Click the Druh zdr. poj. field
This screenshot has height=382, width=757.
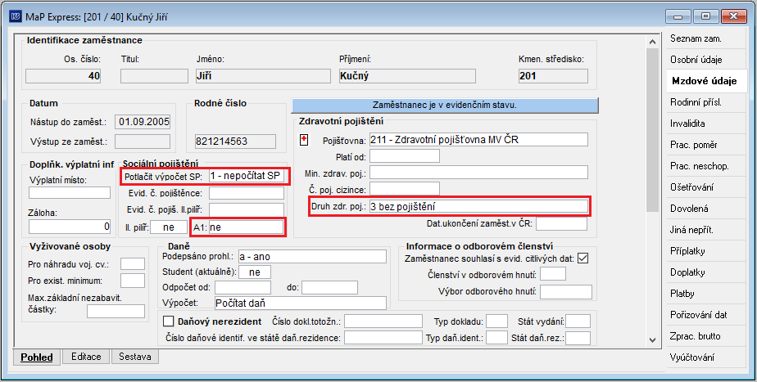[478, 206]
